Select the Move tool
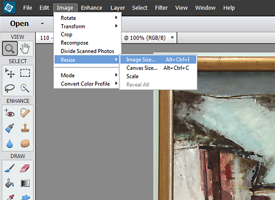Image resolution: width=275 pixels, height=200 pixels. click(10, 73)
